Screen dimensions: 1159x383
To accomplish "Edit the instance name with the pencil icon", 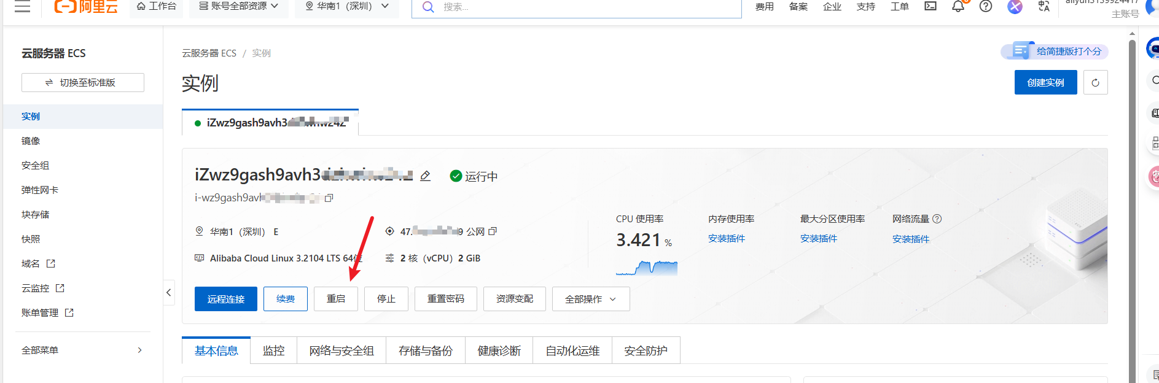I will pos(425,176).
